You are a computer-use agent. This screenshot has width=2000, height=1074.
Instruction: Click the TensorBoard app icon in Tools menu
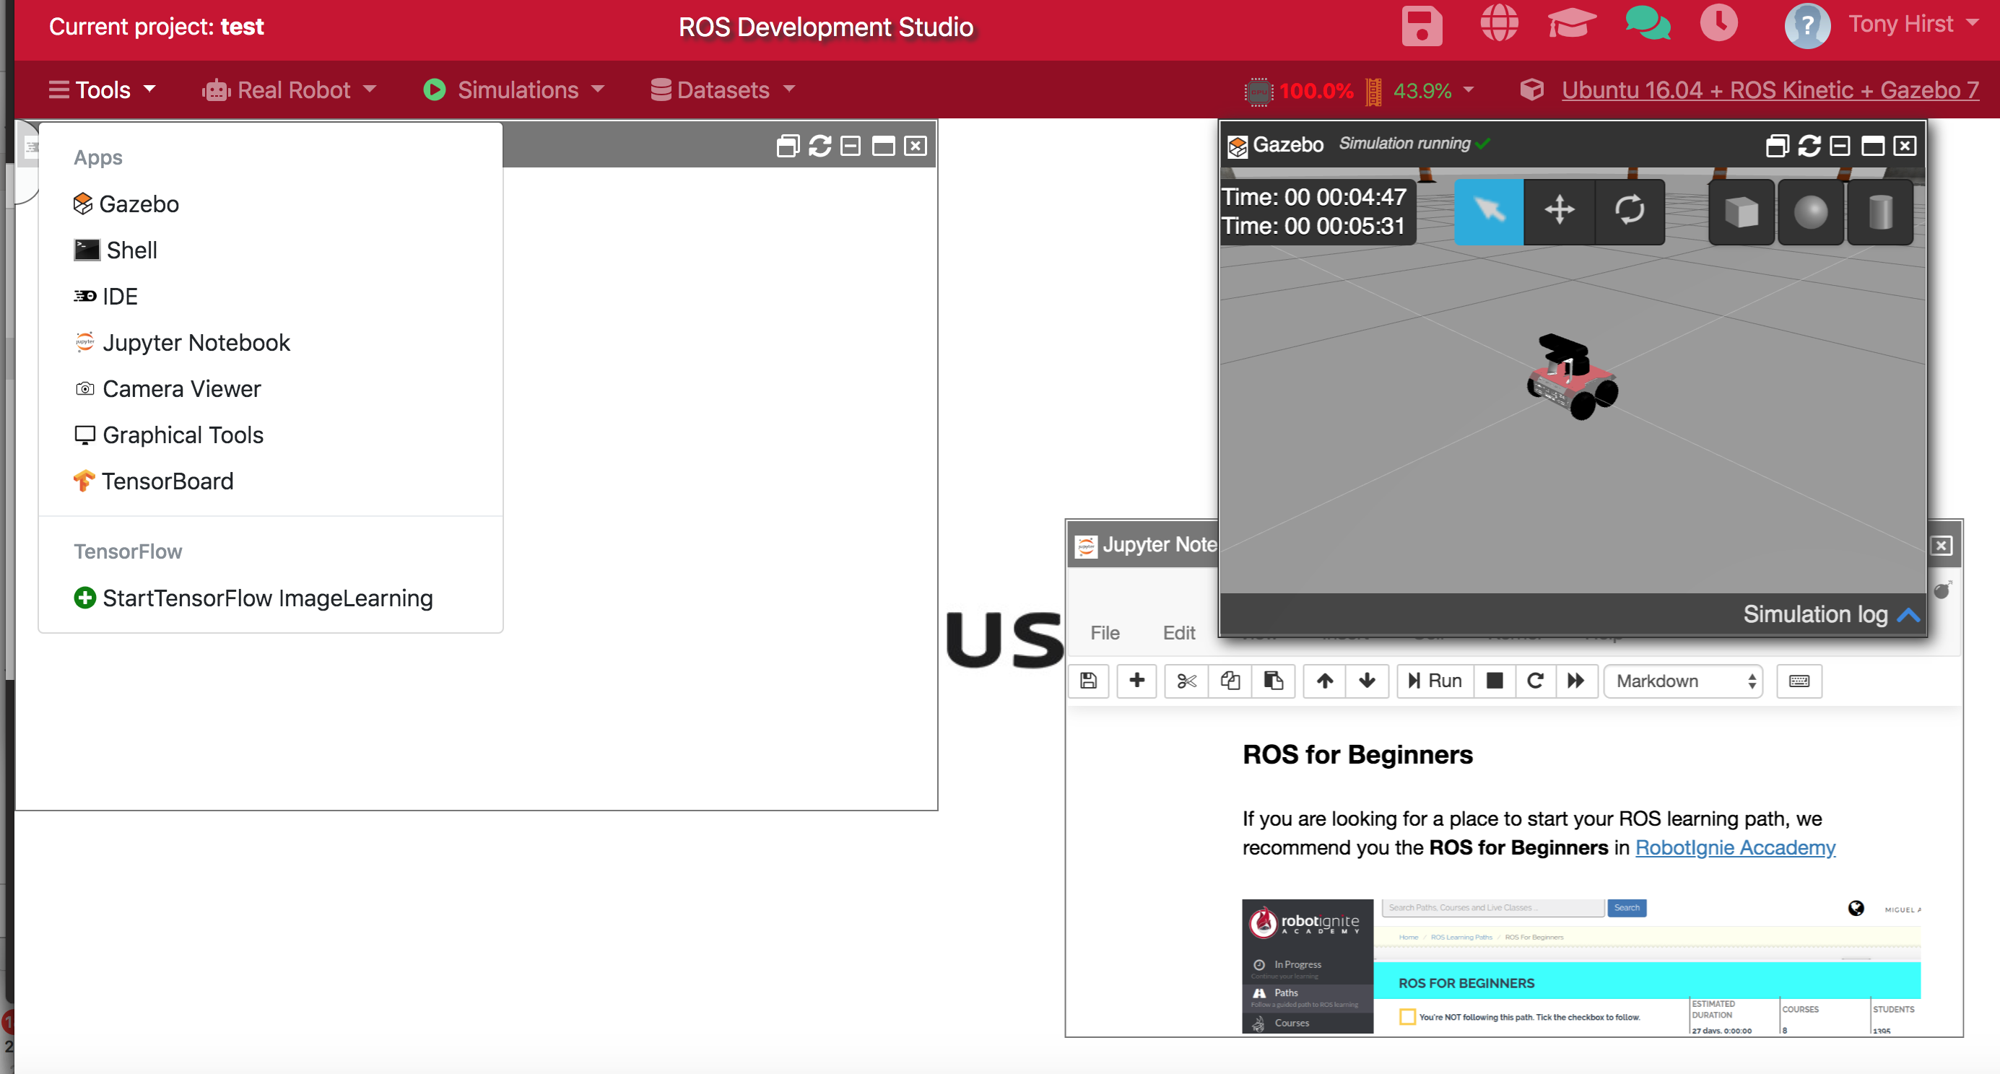coord(84,480)
